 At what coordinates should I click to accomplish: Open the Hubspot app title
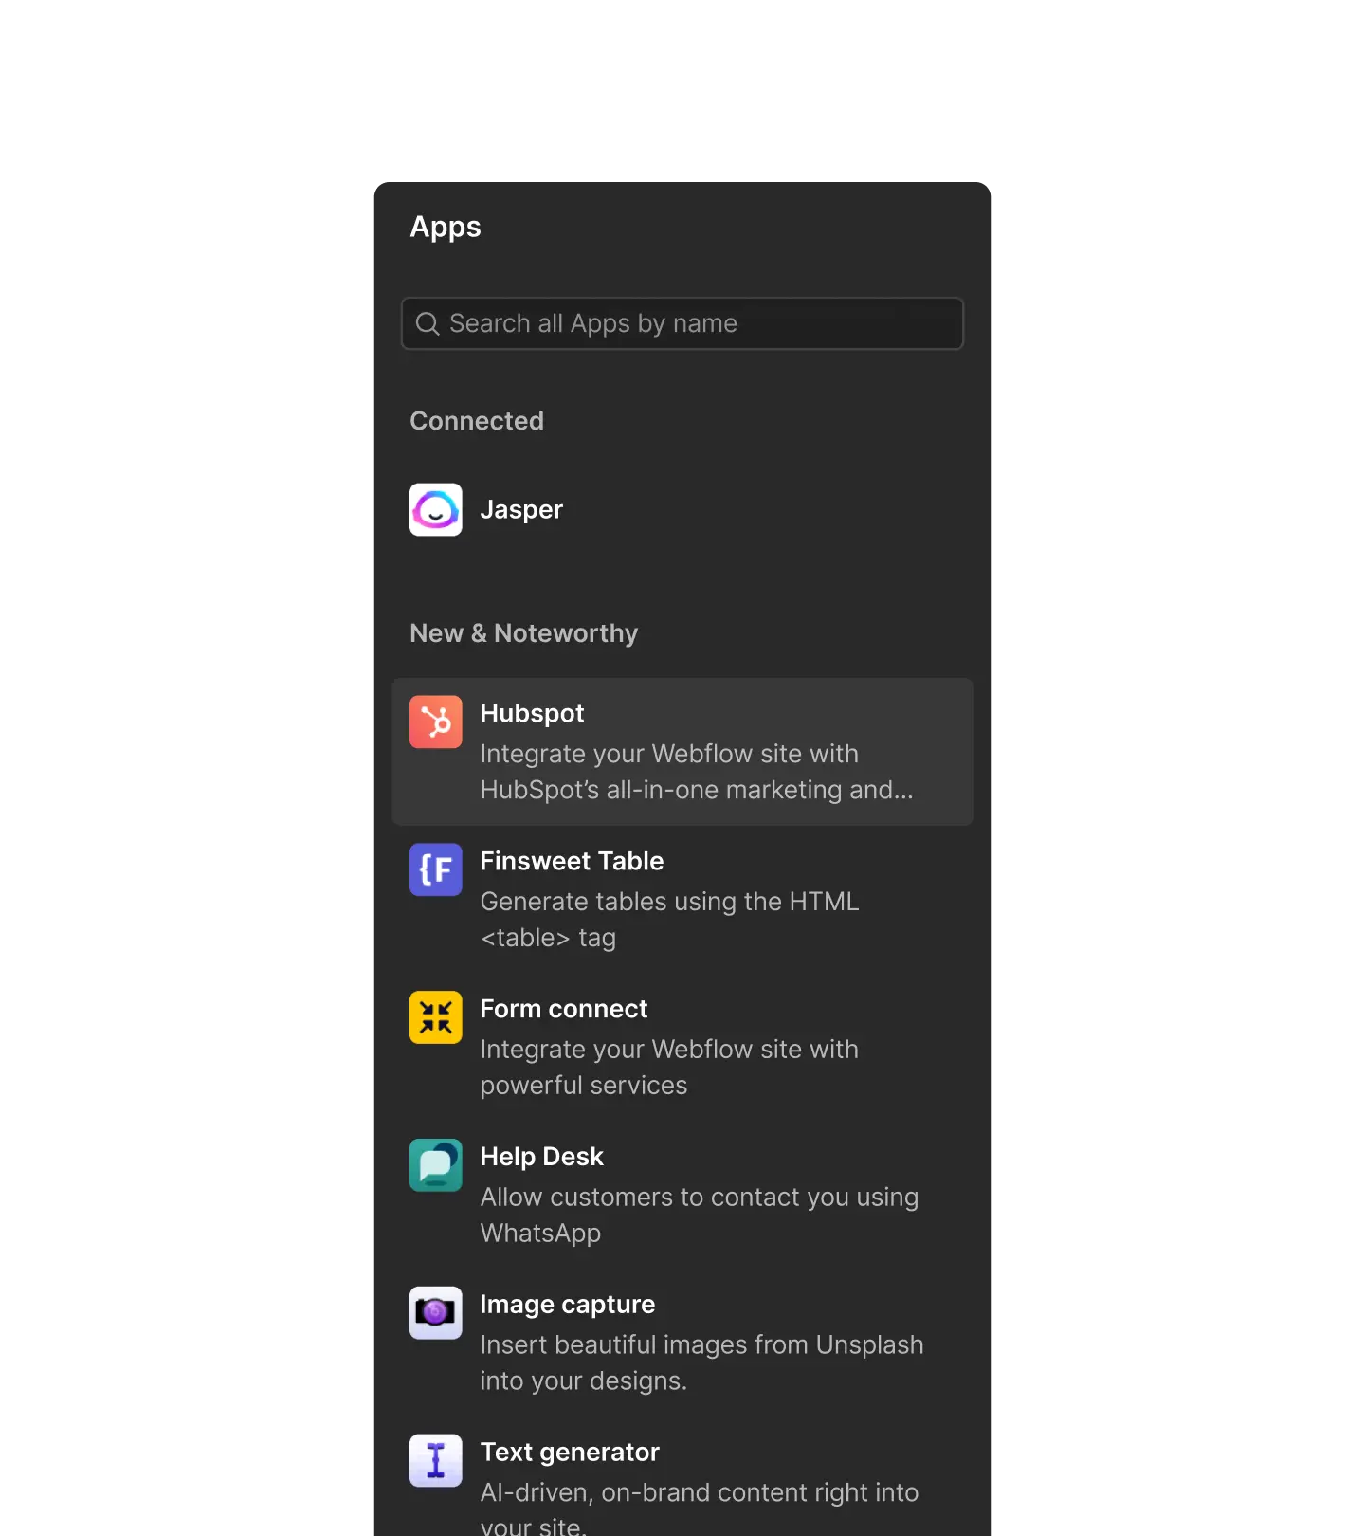coord(532,714)
